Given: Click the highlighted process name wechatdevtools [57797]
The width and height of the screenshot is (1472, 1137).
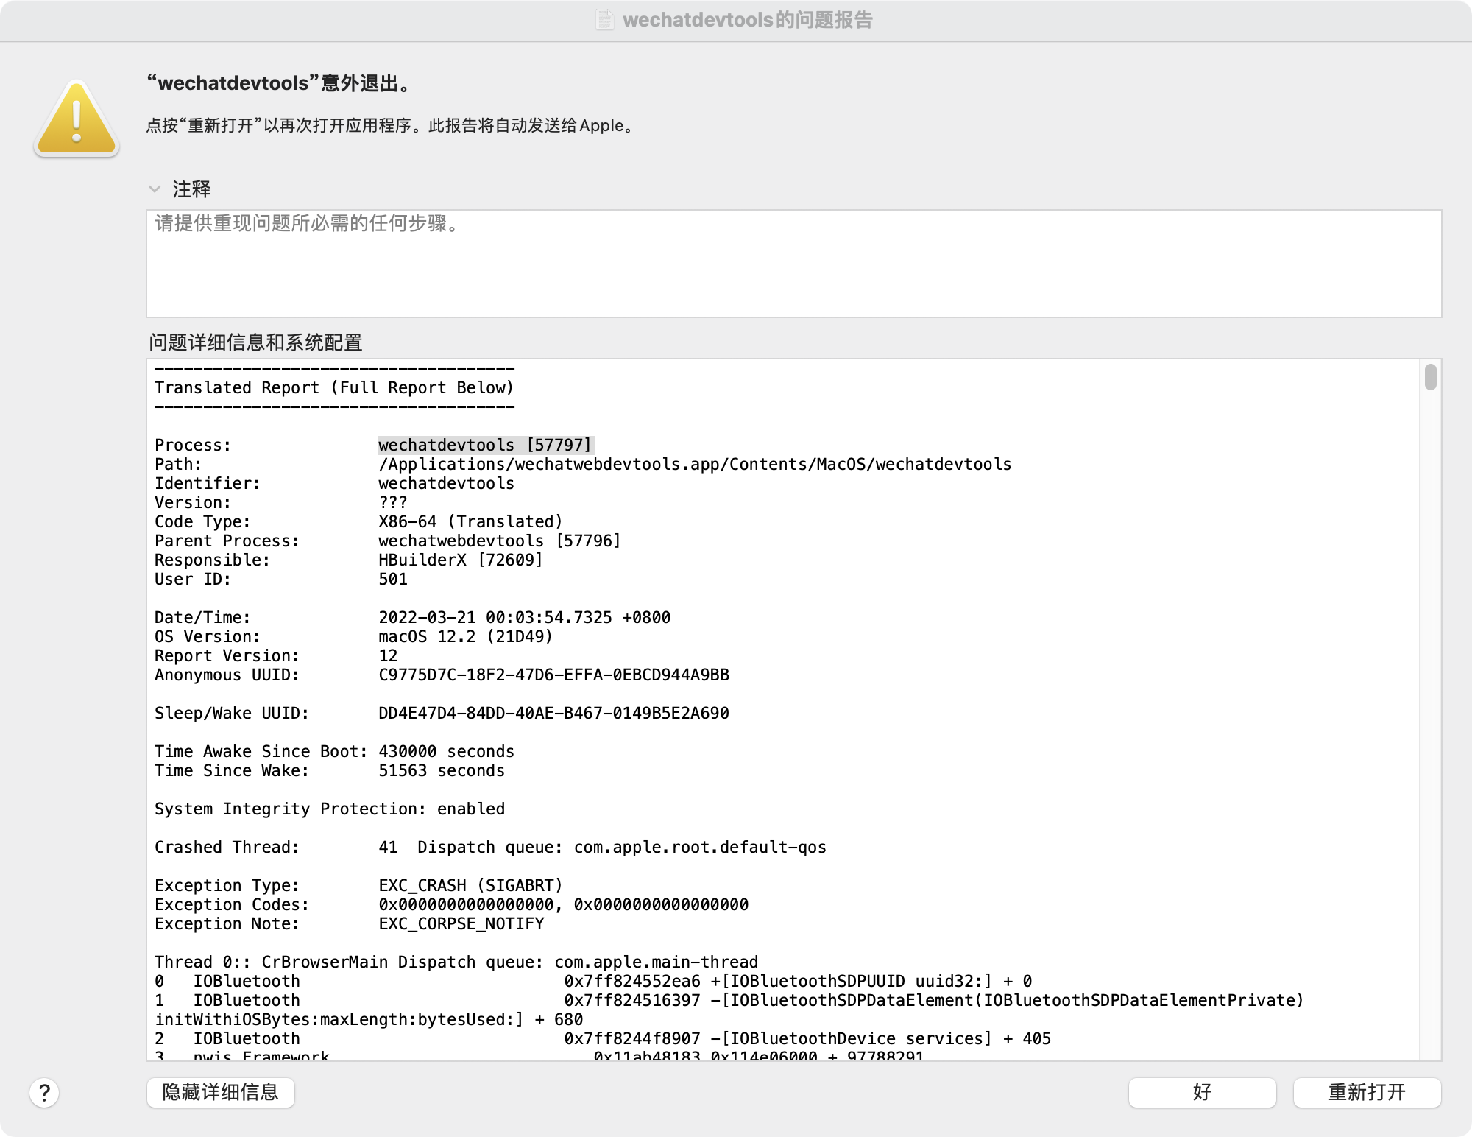Looking at the screenshot, I should (485, 445).
